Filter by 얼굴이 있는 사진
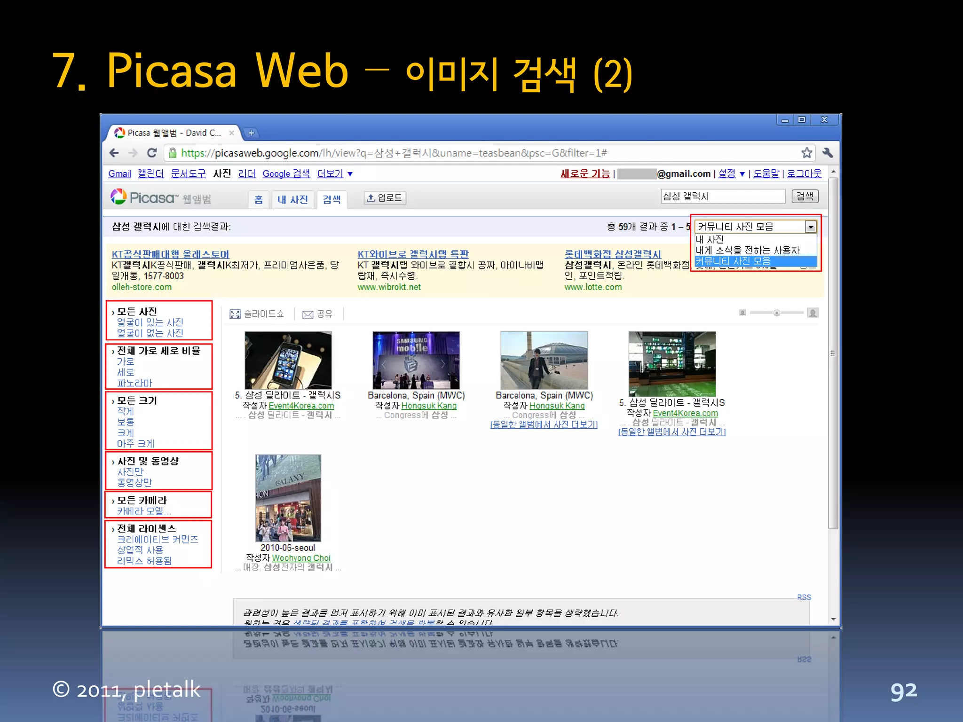 150,322
